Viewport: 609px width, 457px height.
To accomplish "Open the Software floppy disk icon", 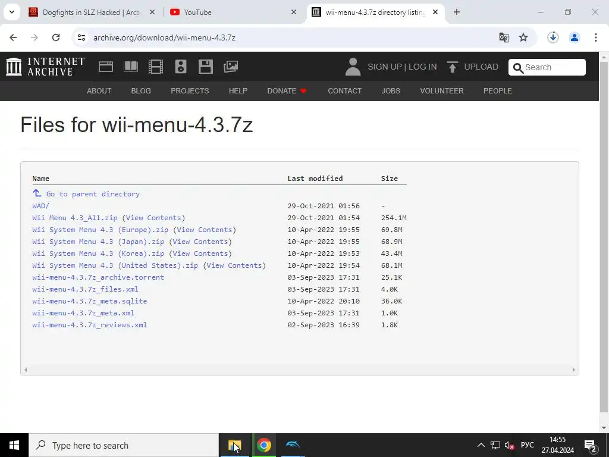I will 205,67.
